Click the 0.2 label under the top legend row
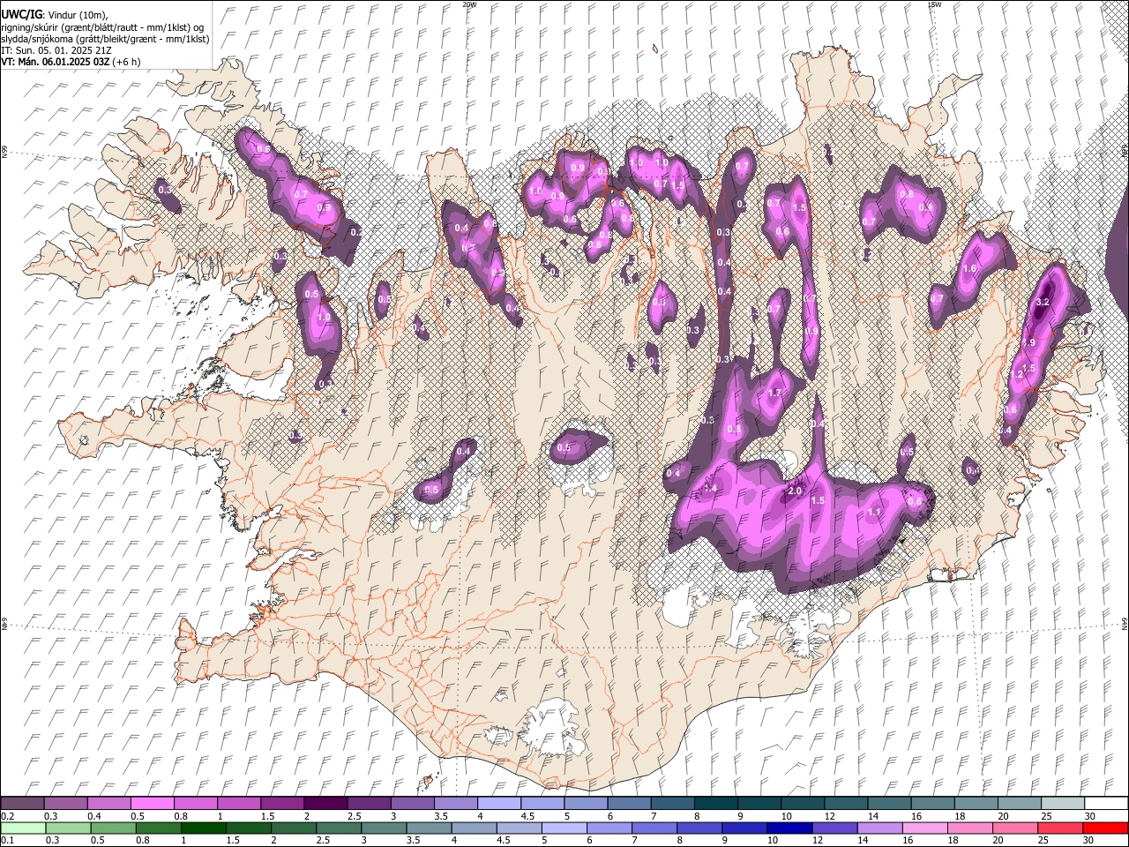The image size is (1129, 847). click(6, 816)
